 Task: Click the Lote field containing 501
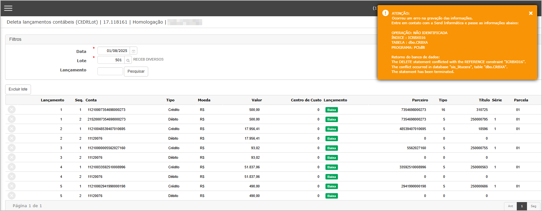point(111,60)
